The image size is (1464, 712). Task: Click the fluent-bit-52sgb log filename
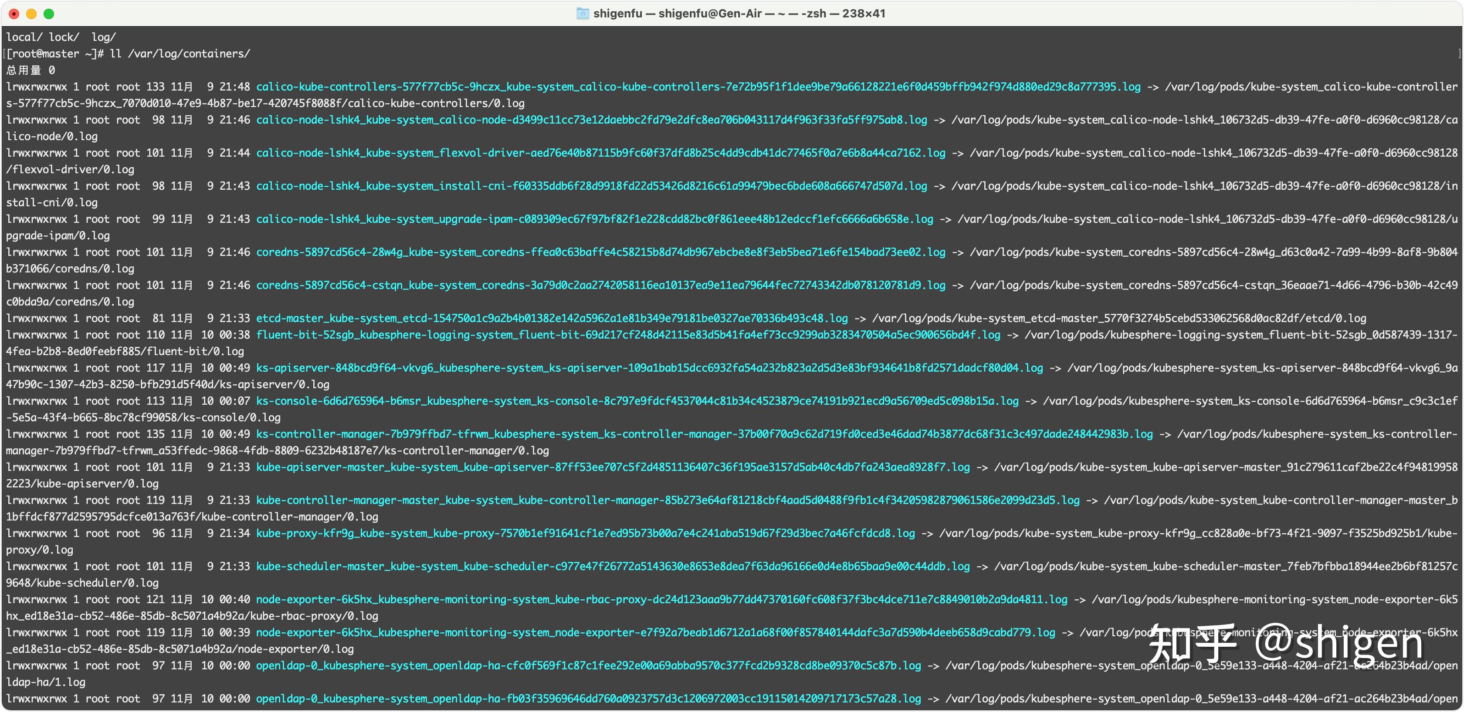click(x=628, y=335)
